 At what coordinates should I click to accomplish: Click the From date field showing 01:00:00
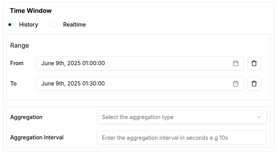[140, 63]
